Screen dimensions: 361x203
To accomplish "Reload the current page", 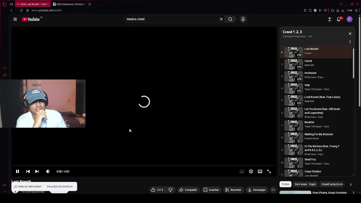I will pyautogui.click(x=21, y=10).
